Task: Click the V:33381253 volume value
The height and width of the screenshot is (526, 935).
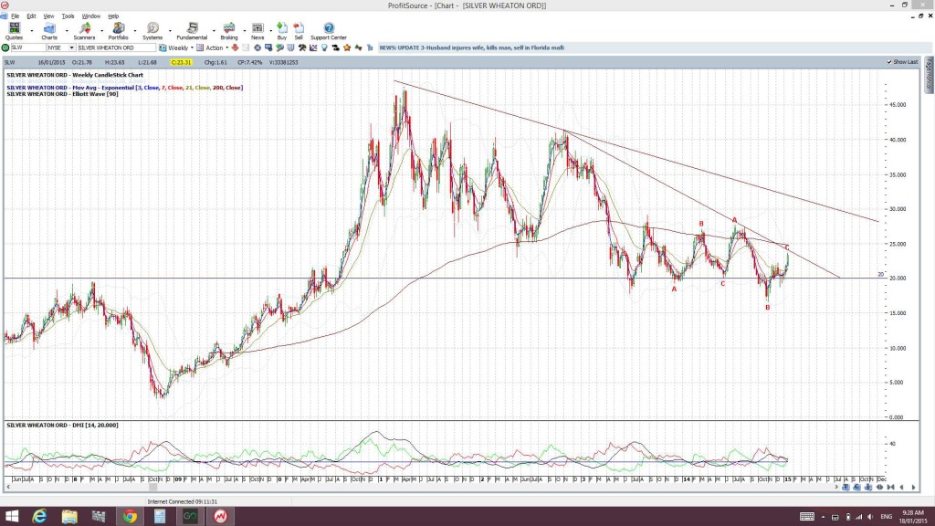Action: [283, 62]
